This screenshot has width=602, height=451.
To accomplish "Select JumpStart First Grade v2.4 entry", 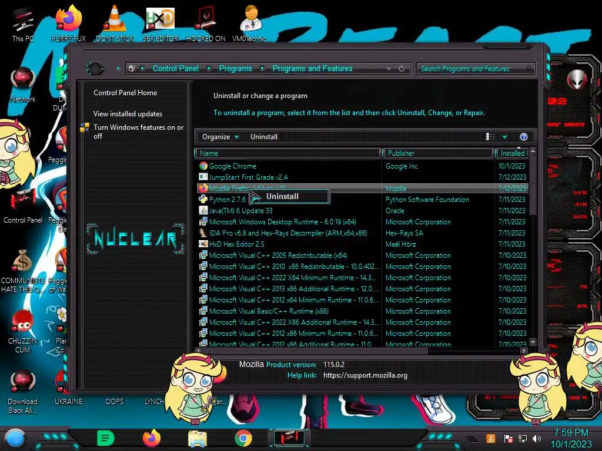I will (248, 177).
